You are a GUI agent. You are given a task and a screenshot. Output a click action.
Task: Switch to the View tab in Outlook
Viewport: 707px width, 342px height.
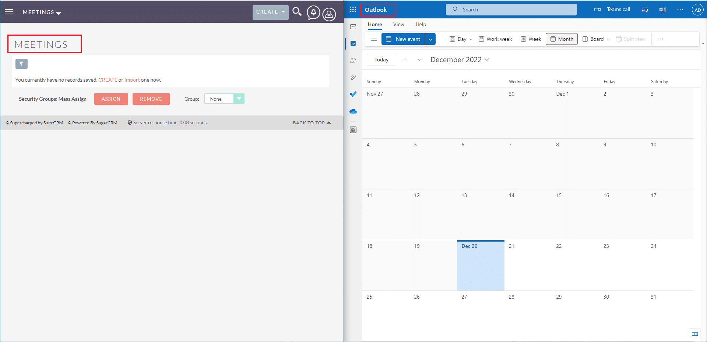point(398,25)
